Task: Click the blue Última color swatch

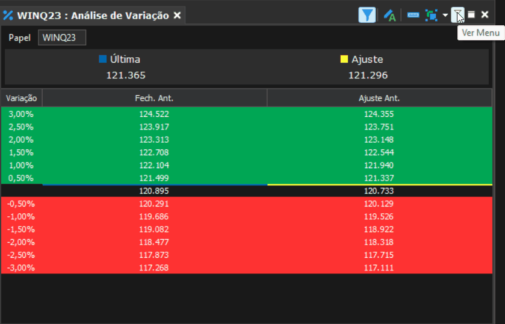Action: (x=102, y=59)
